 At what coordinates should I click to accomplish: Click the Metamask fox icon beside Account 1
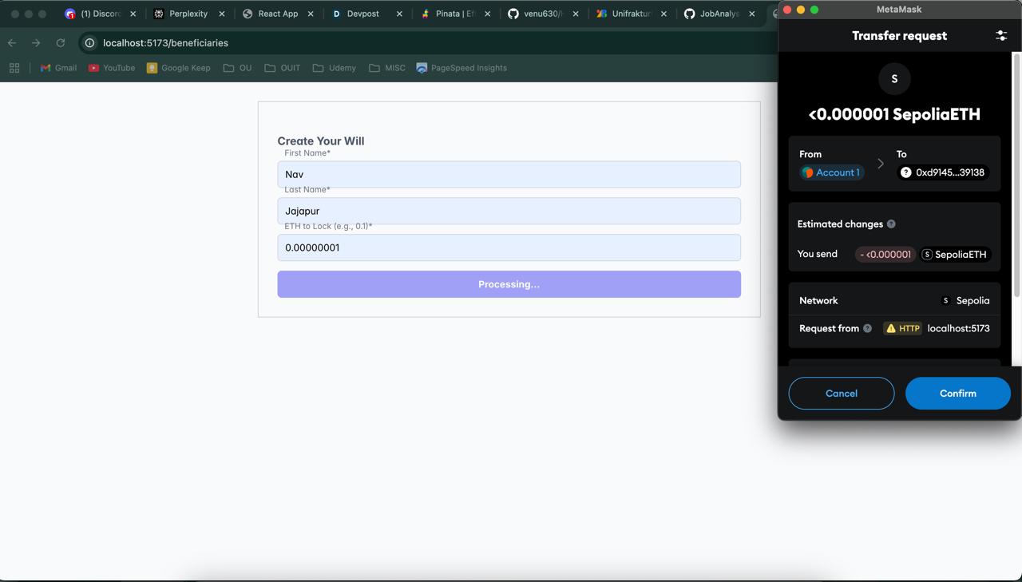click(808, 172)
